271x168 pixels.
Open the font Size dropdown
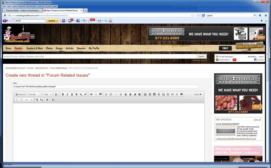(x=47, y=94)
